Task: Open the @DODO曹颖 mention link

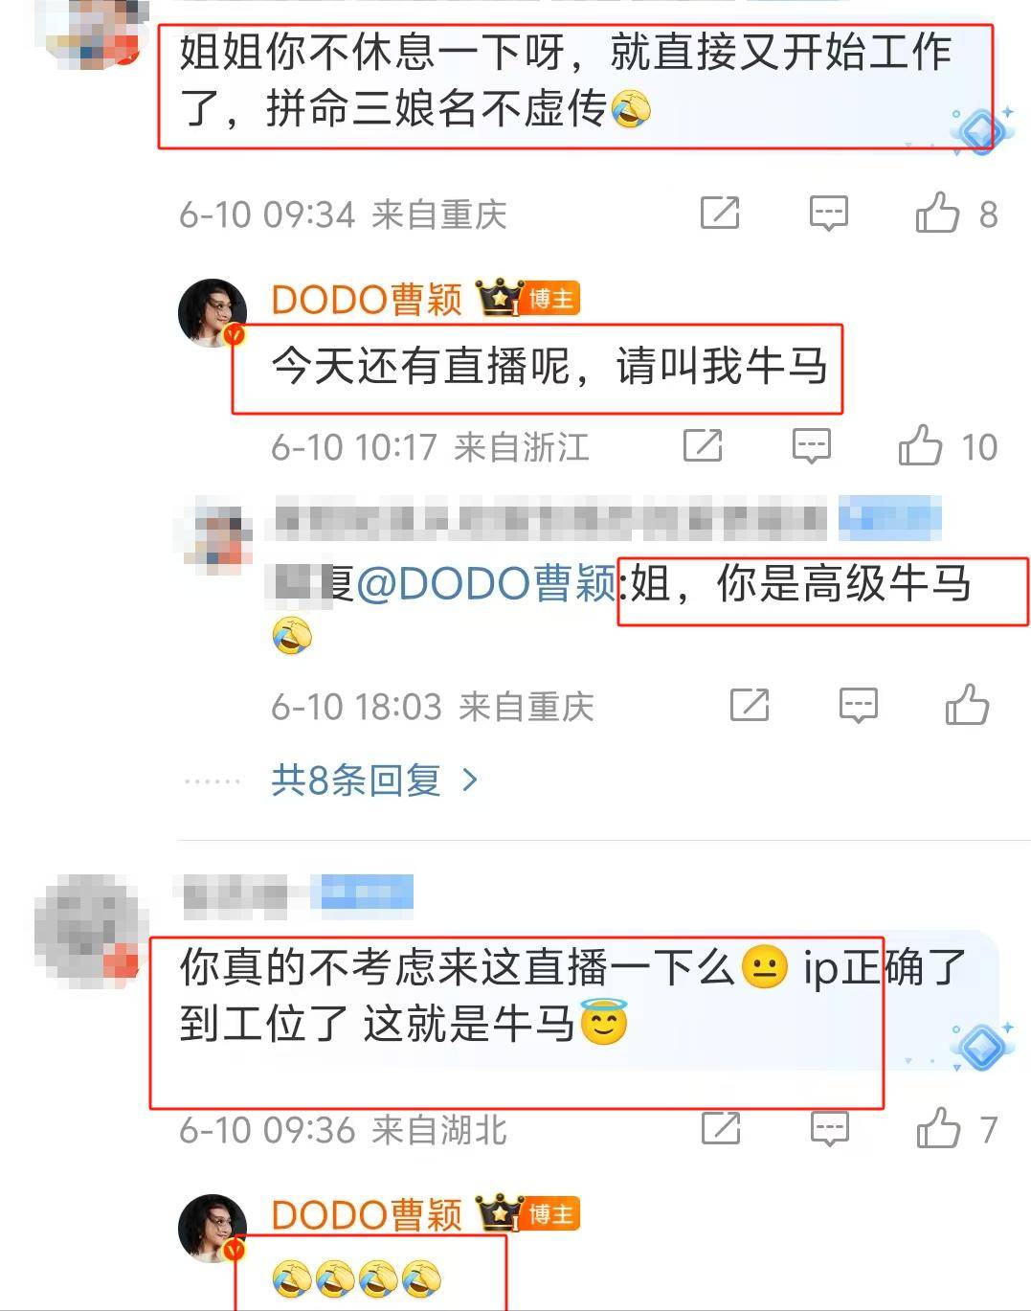Action: point(486,583)
